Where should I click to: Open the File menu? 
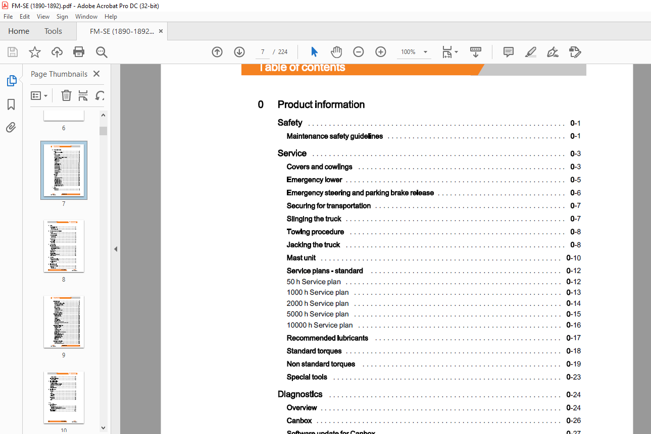(x=8, y=17)
